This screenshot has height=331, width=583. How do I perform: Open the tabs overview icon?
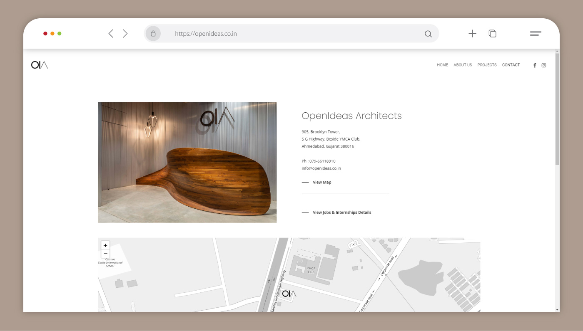493,34
